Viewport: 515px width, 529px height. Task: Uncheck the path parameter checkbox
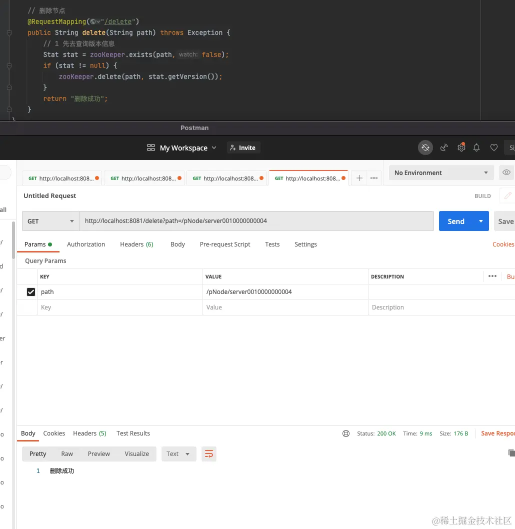pyautogui.click(x=30, y=292)
